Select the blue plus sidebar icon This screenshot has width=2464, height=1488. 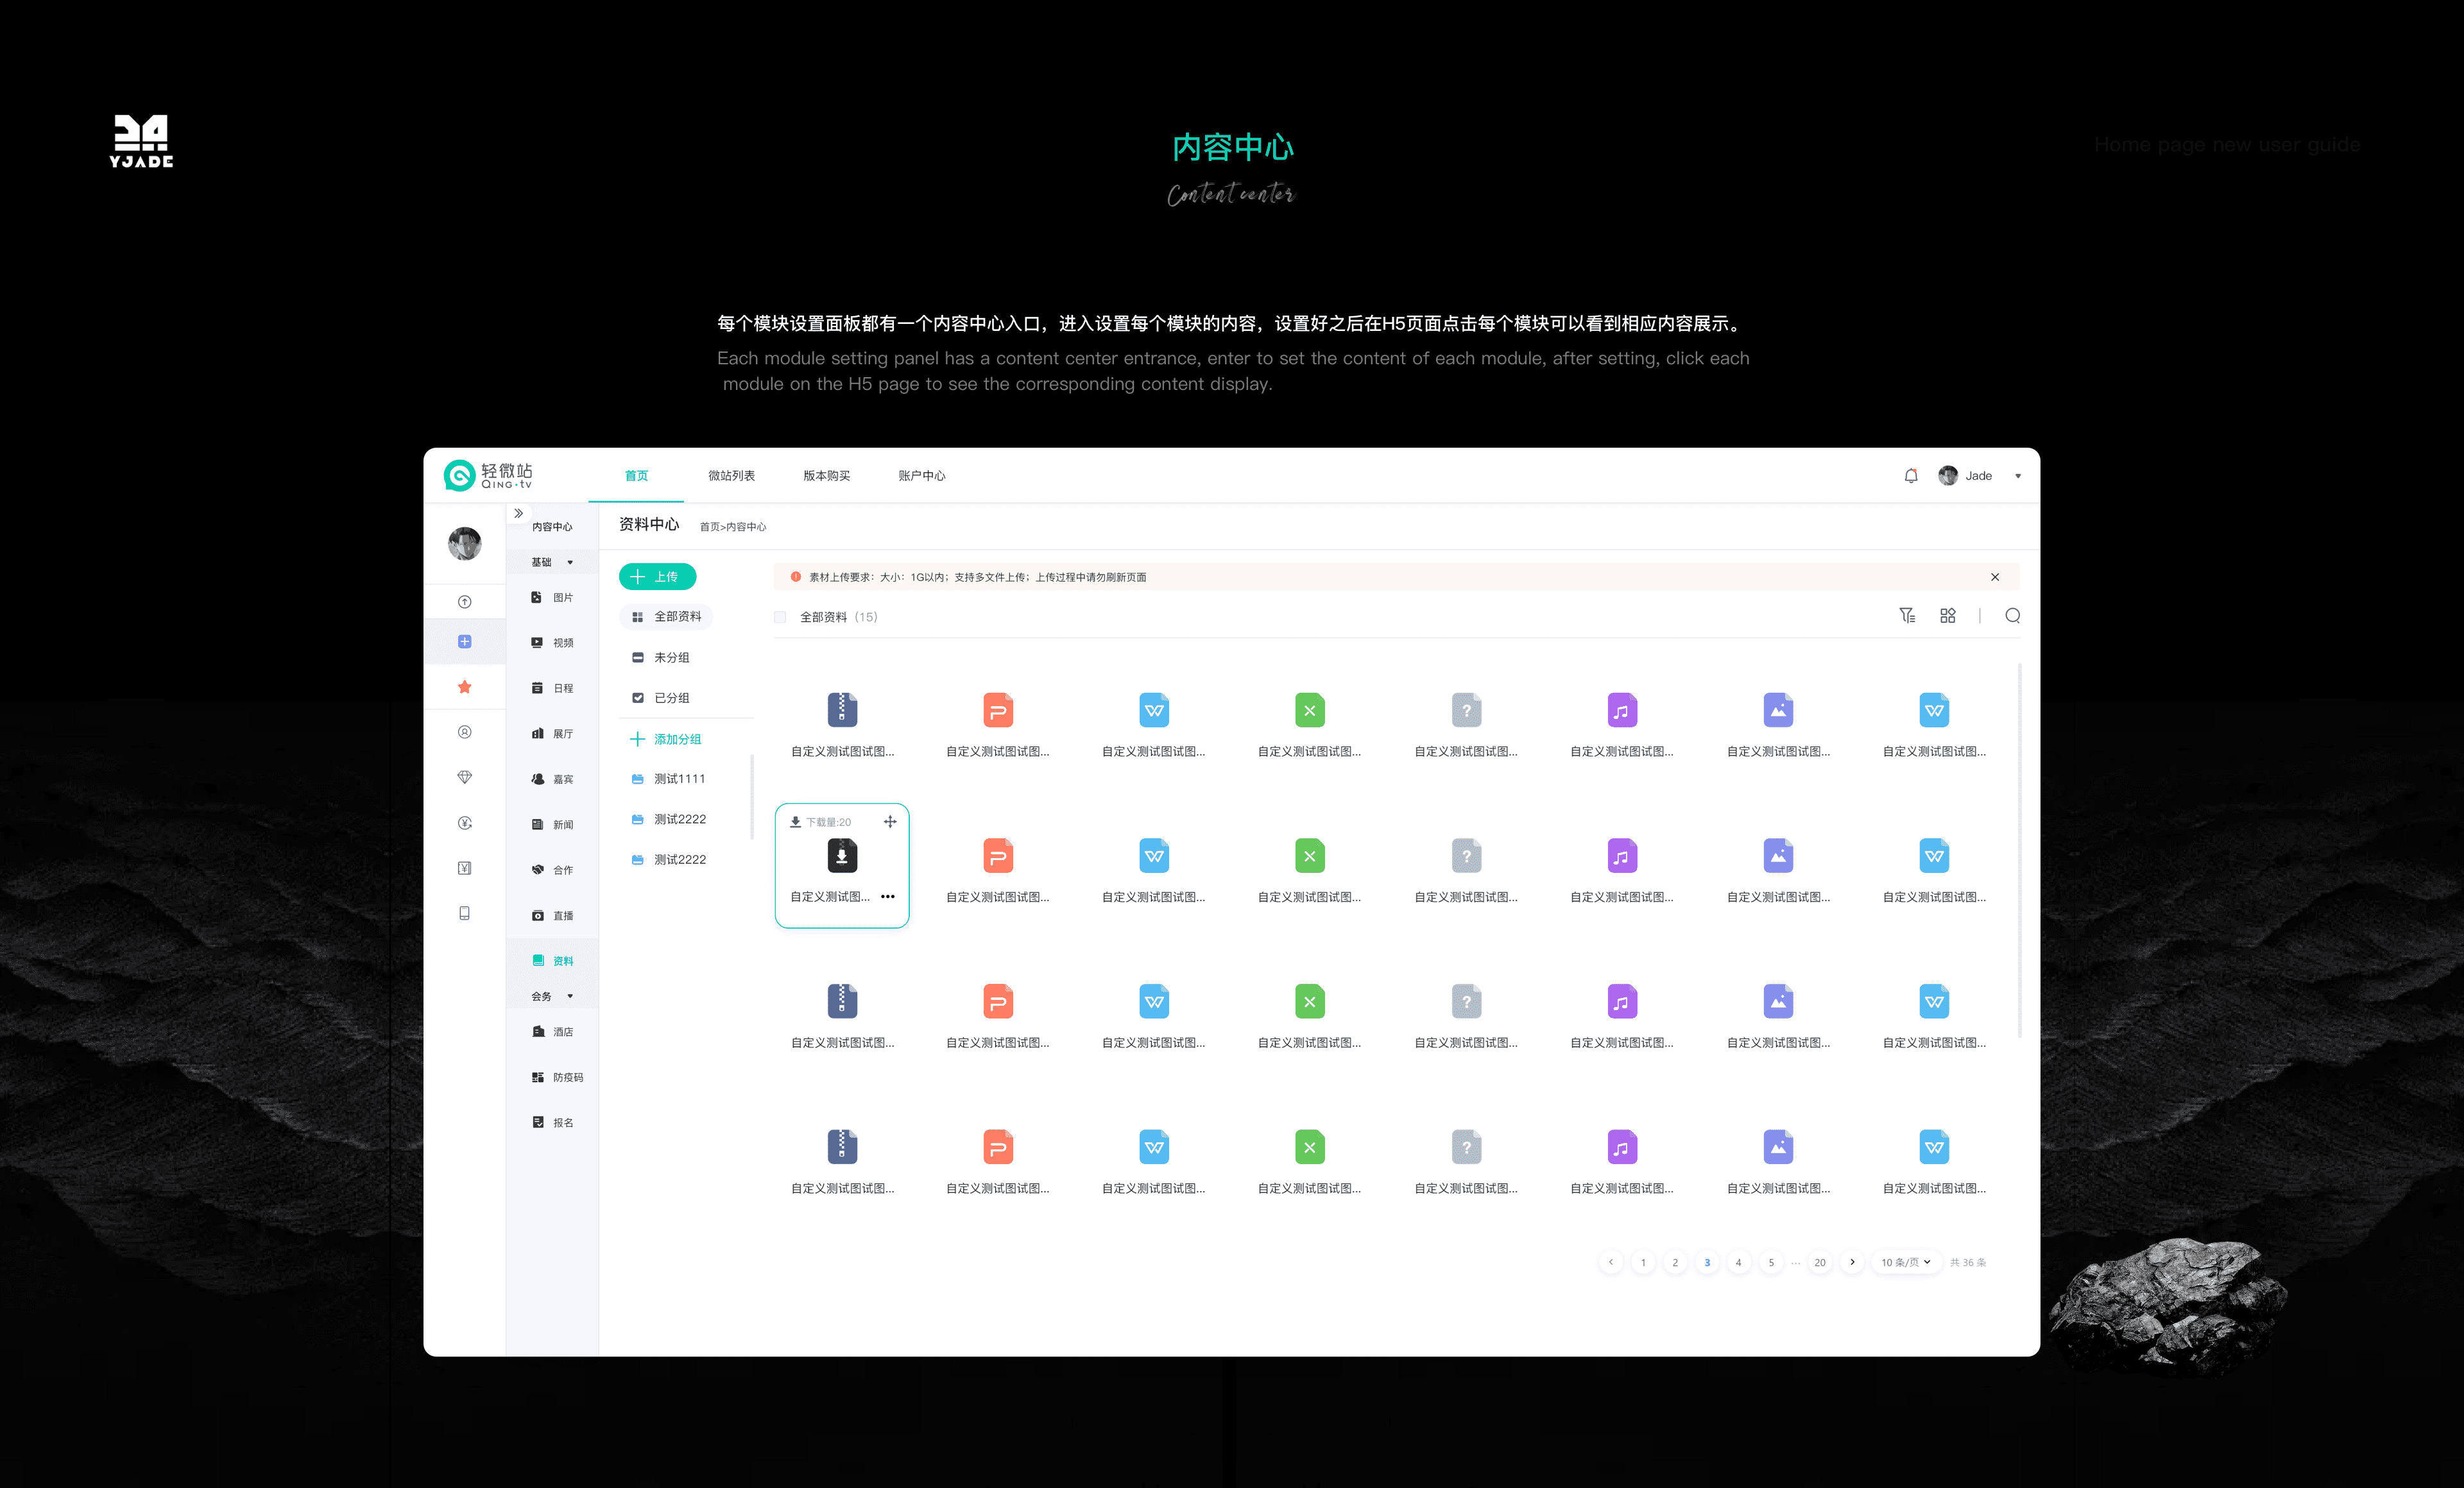tap(464, 641)
